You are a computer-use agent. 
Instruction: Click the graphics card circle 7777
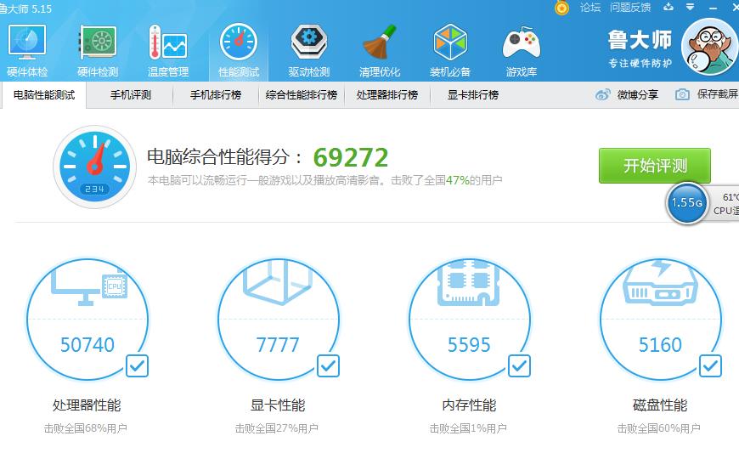coord(278,320)
